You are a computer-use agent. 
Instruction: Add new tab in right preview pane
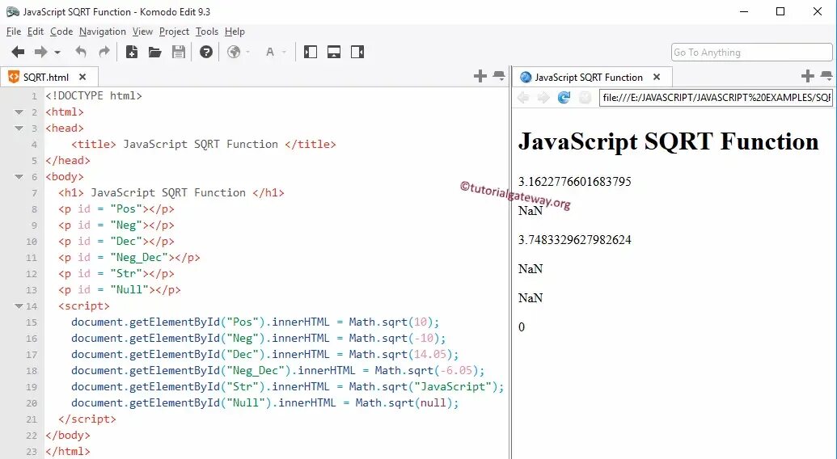pos(808,77)
